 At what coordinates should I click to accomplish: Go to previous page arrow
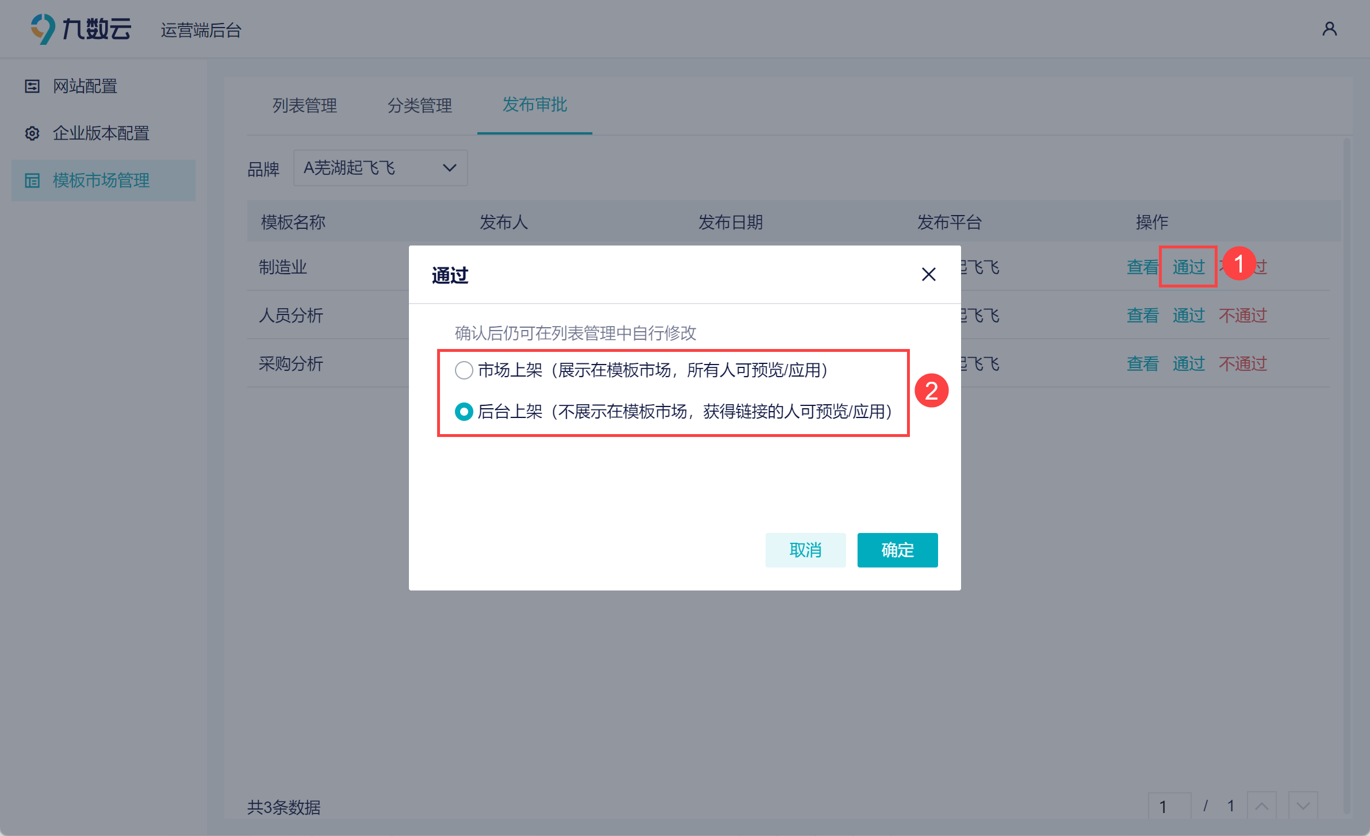click(1262, 806)
